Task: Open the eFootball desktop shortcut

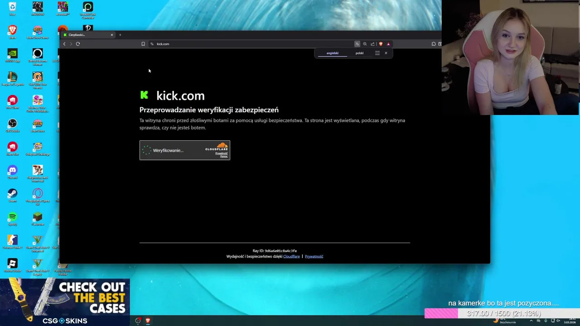Action: (63, 9)
